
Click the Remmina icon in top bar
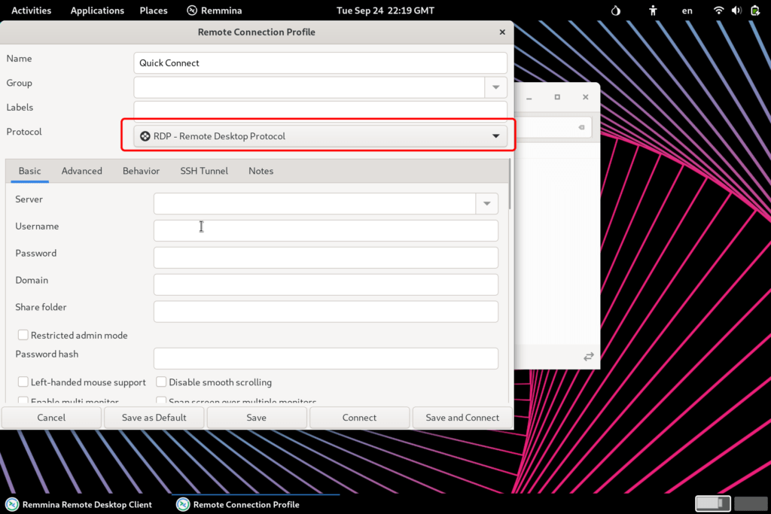pyautogui.click(x=192, y=11)
